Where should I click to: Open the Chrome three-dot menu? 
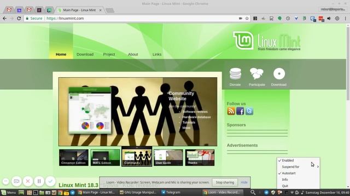[345, 19]
